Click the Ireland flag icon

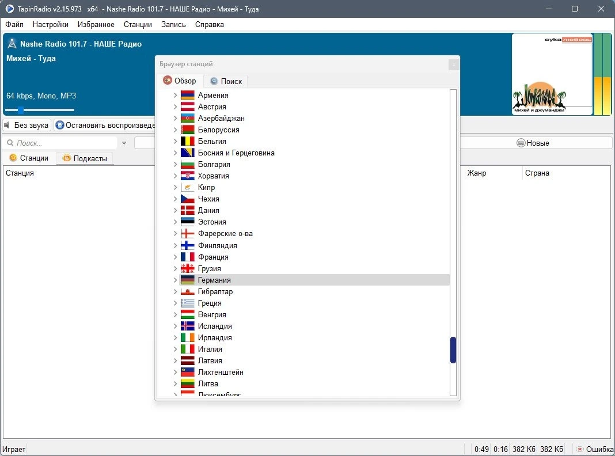[188, 337]
